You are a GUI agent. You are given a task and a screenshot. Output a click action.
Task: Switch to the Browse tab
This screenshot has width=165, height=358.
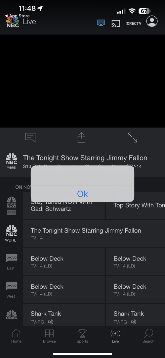coord(50,336)
